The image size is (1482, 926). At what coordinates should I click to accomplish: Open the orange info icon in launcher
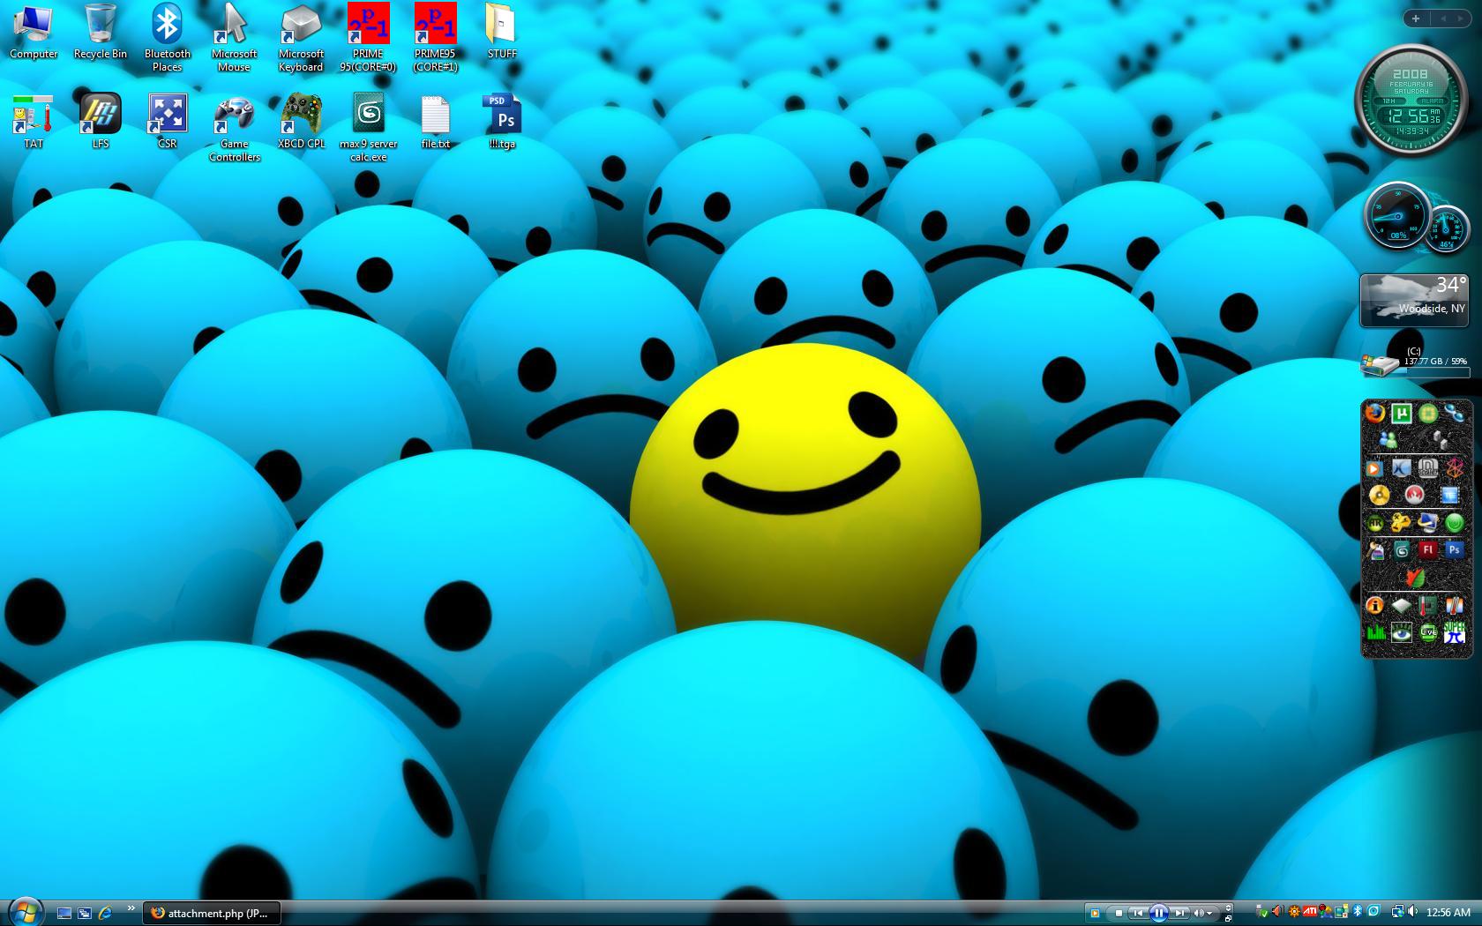click(1374, 605)
